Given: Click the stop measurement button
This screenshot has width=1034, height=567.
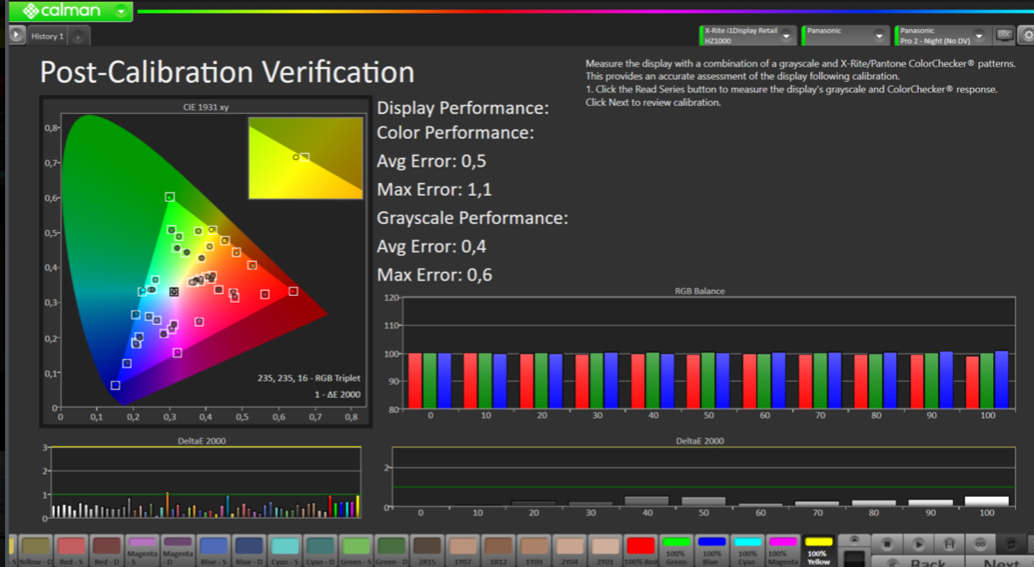Looking at the screenshot, I should click(888, 543).
